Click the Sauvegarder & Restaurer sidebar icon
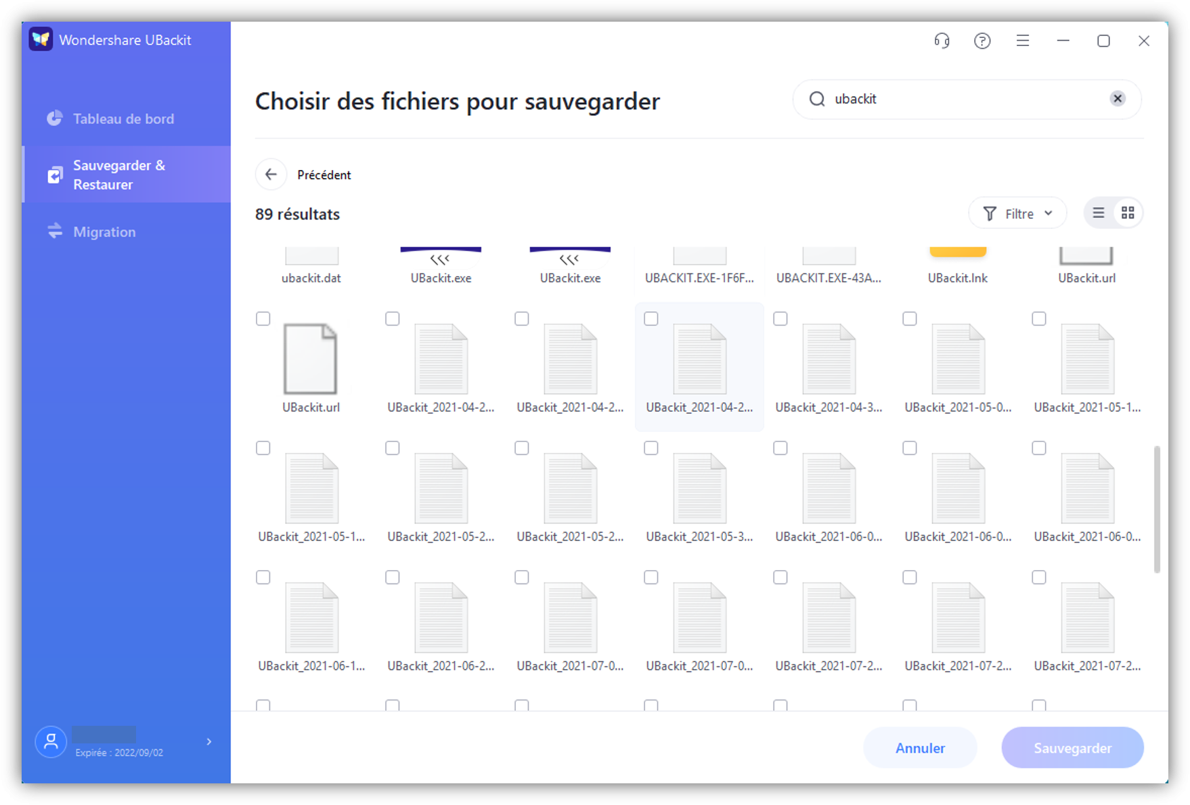The image size is (1190, 805). [x=55, y=175]
